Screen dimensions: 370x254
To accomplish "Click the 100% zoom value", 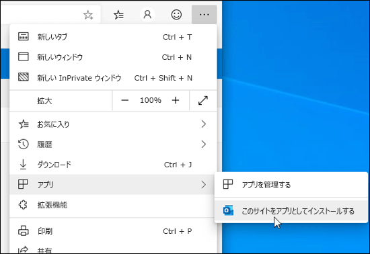I will coord(151,100).
